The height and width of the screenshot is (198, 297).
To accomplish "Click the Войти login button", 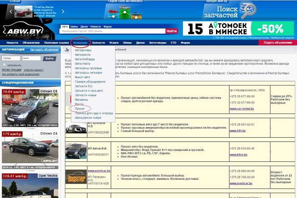I will click(50, 58).
